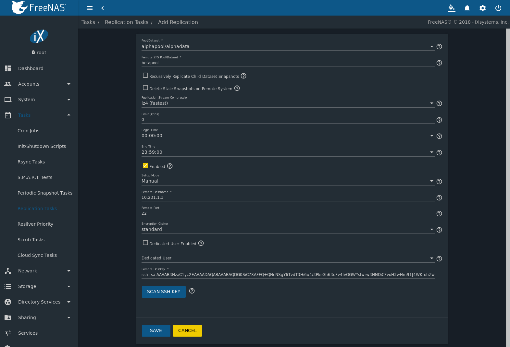Expand the Storage sidebar section
Viewport: 510px width, 347px height.
(x=39, y=286)
